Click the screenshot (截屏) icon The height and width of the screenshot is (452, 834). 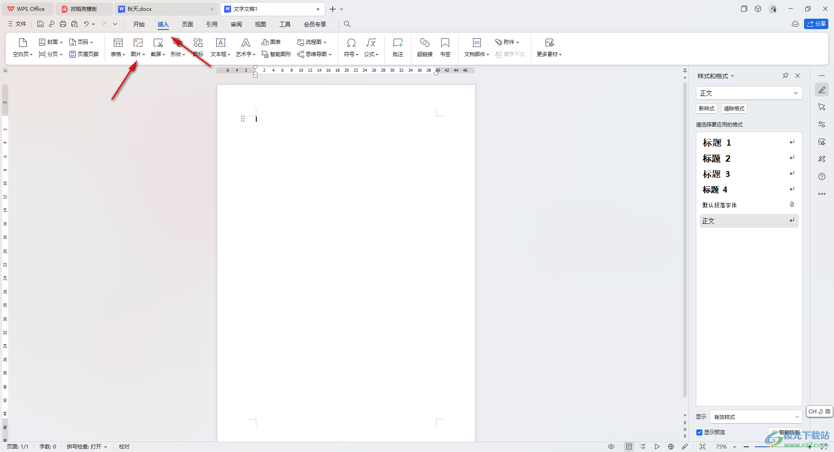[x=158, y=43]
